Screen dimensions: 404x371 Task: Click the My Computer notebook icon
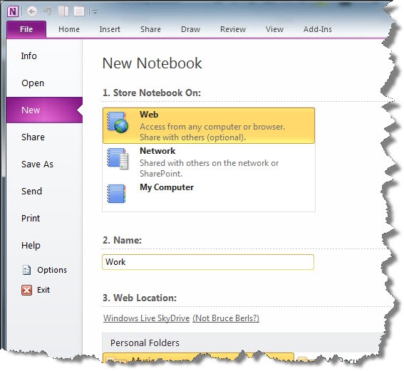(x=116, y=194)
